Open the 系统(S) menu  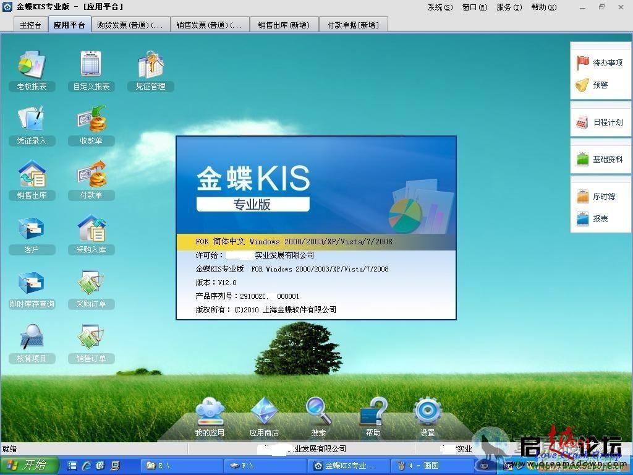pyautogui.click(x=440, y=7)
